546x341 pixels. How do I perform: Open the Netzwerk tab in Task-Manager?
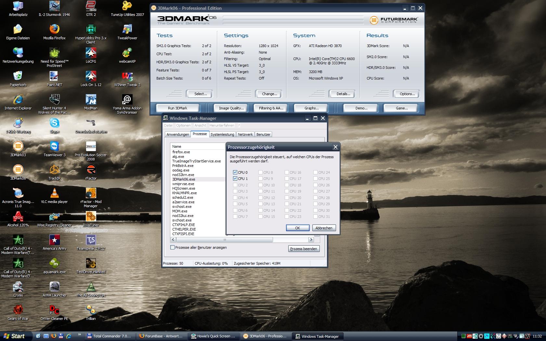pos(245,134)
